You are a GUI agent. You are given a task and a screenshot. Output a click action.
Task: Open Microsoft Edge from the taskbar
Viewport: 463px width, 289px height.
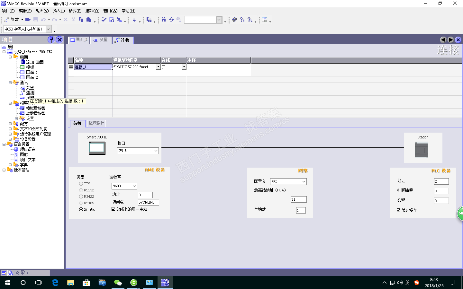55,283
